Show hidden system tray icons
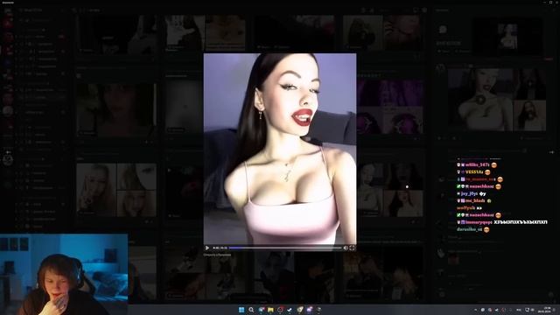 tap(475, 310)
